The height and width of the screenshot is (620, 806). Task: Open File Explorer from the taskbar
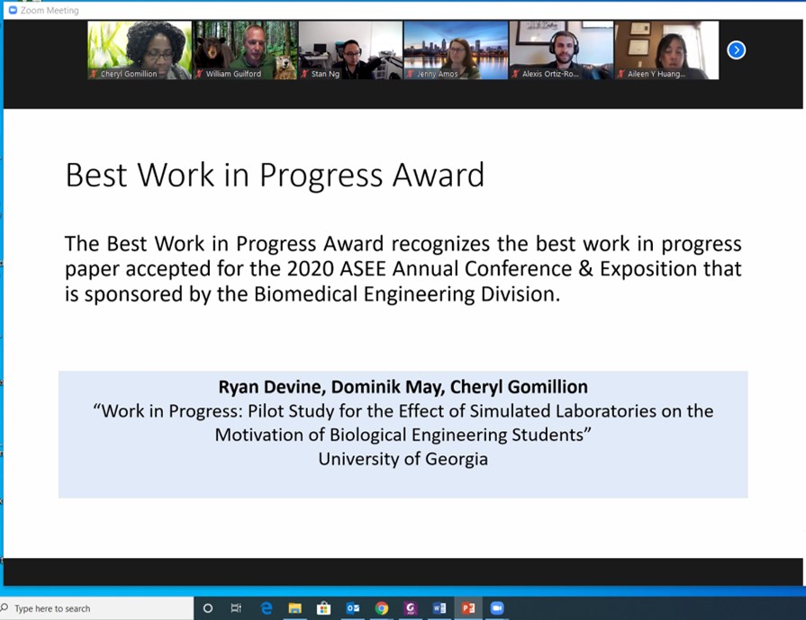(x=294, y=608)
